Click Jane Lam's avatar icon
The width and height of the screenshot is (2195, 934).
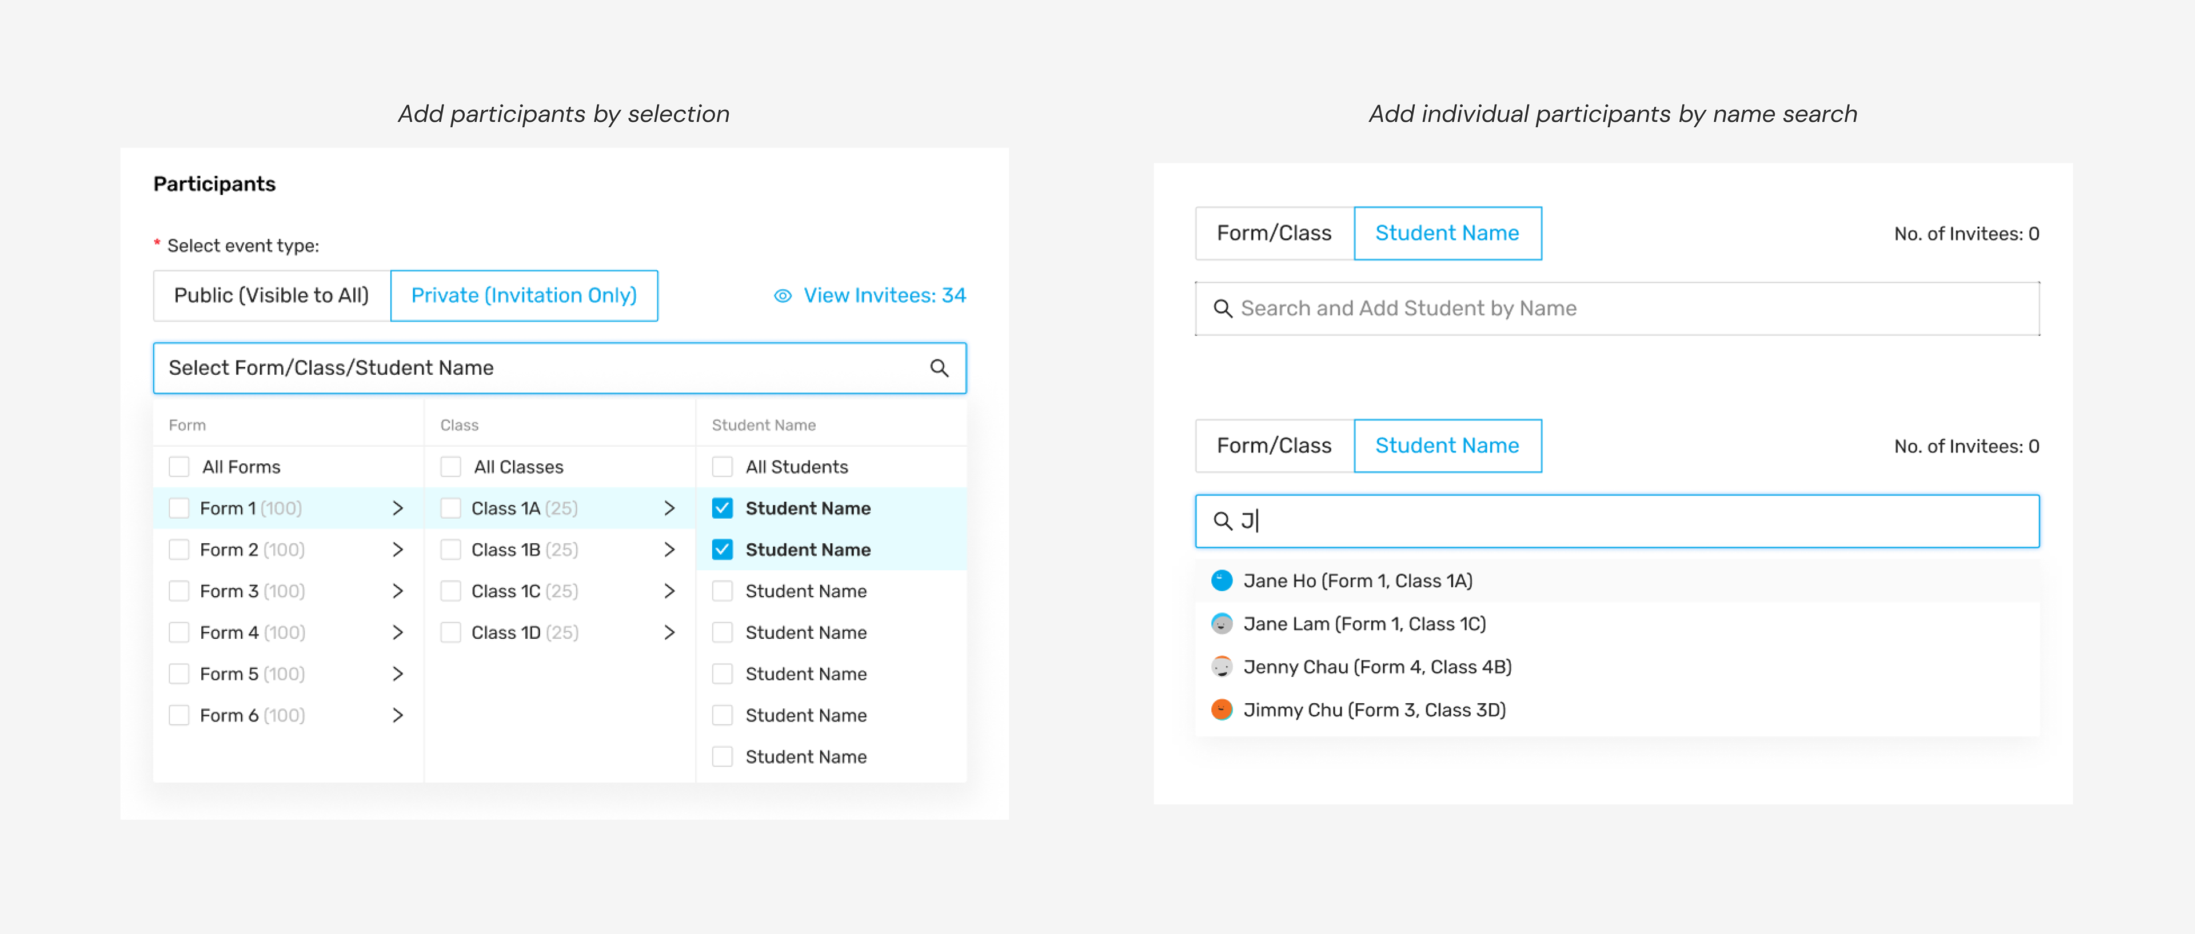click(1221, 623)
